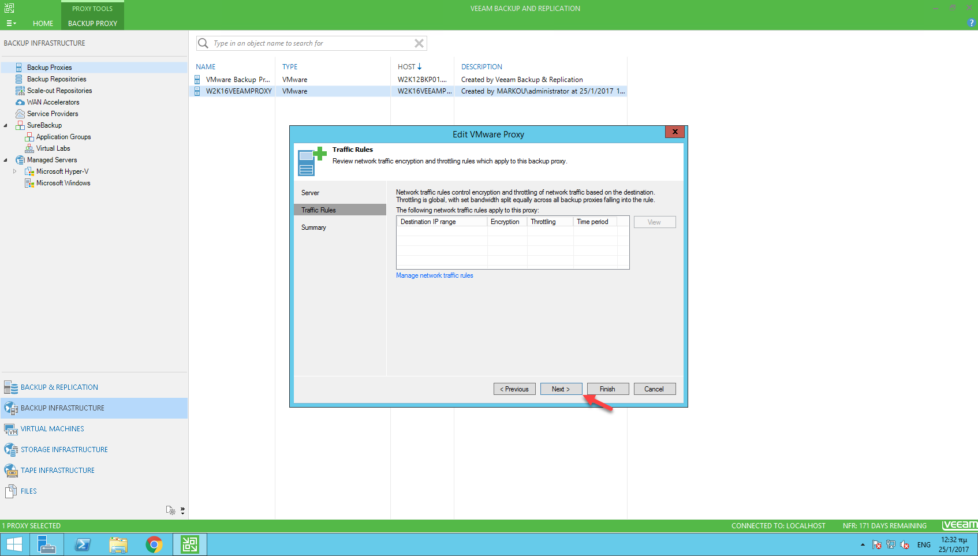Click the Destination IP range column header

pos(442,222)
